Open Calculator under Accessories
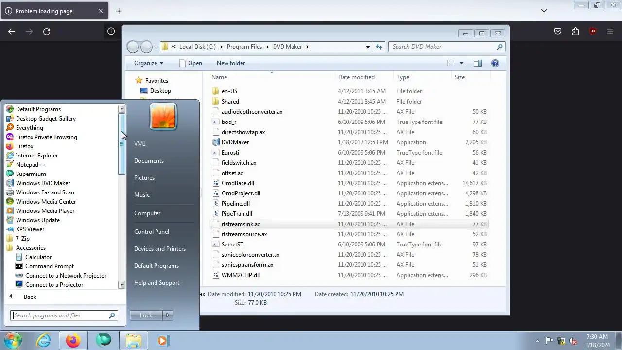This screenshot has height=350, width=622. [38, 257]
